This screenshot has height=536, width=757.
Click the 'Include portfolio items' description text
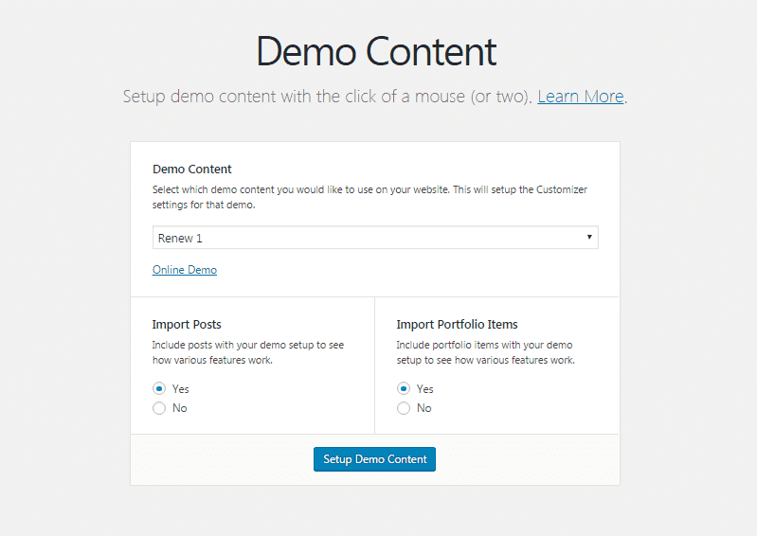tap(485, 352)
